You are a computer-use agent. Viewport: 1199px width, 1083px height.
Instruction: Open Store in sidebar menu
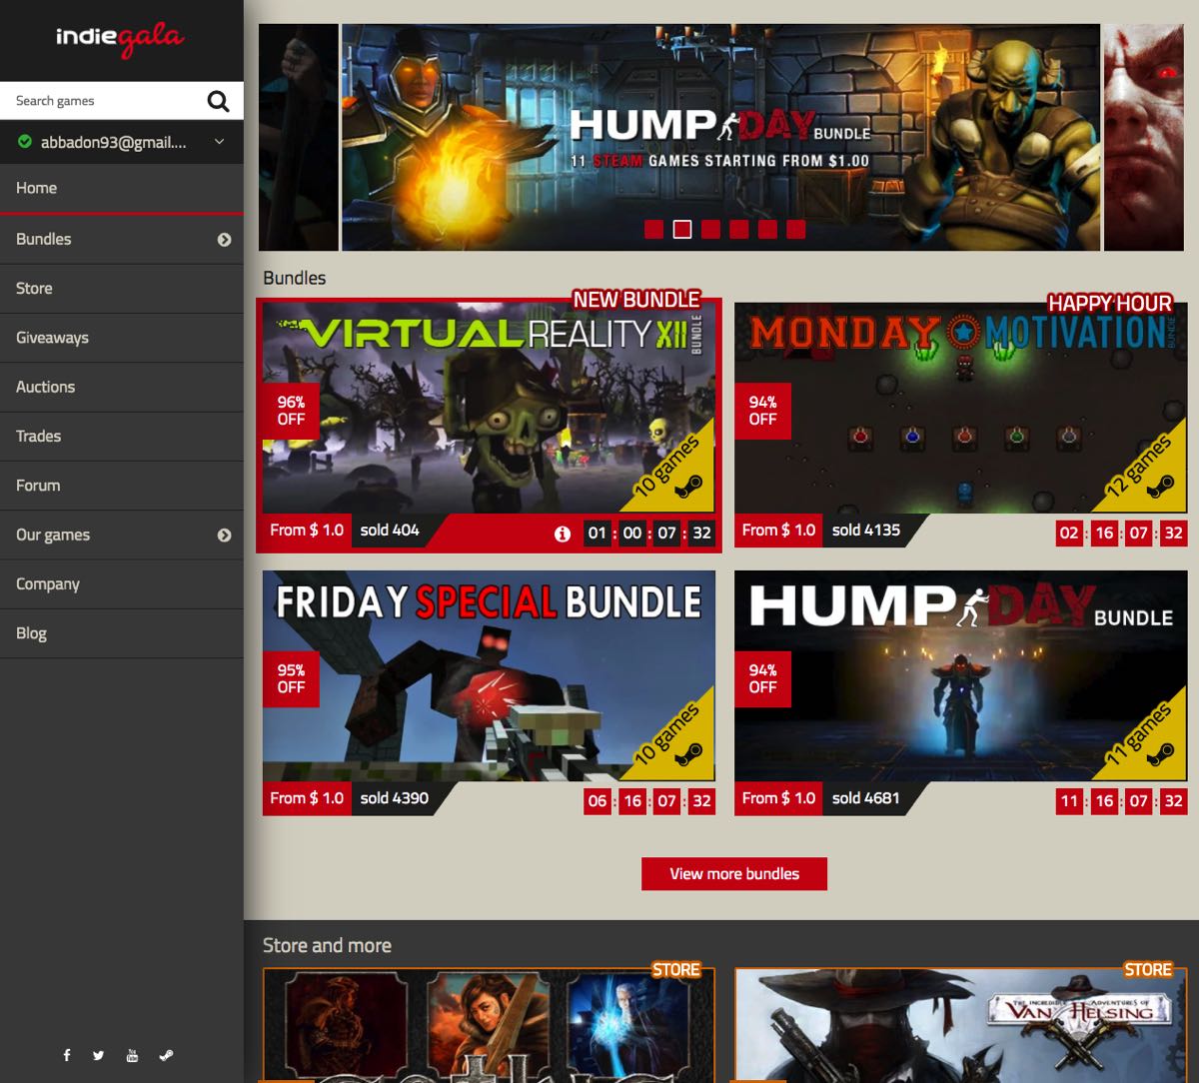click(122, 289)
